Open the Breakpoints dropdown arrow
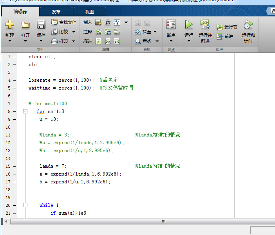The width and height of the screenshot is (275, 235). click(171, 41)
